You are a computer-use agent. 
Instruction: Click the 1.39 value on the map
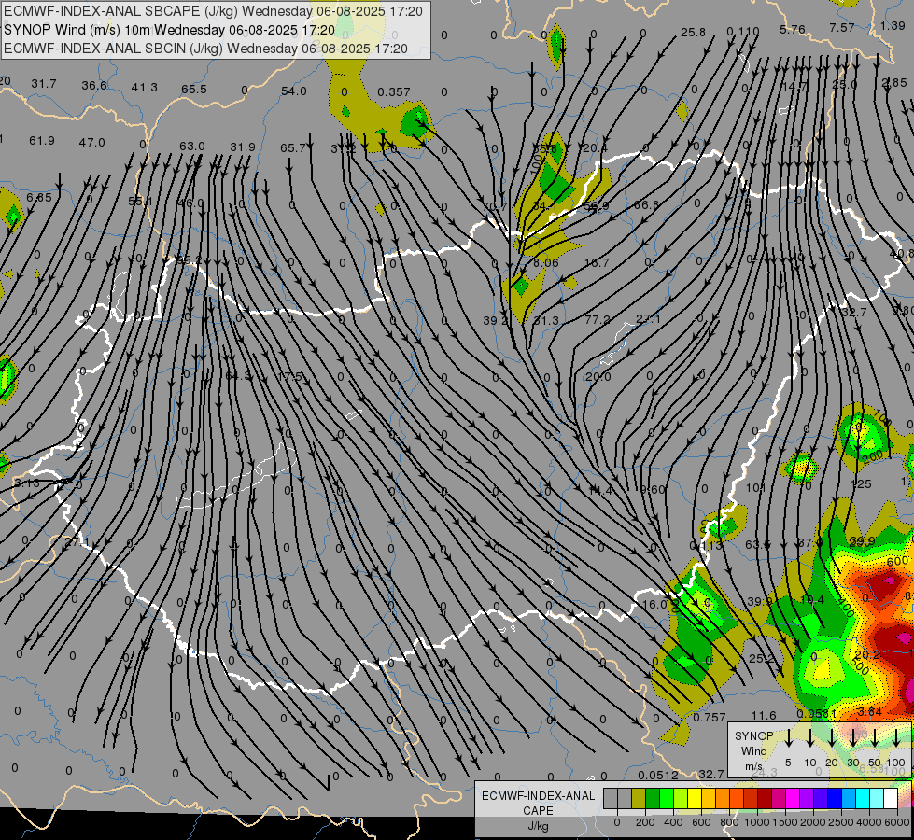click(x=893, y=25)
